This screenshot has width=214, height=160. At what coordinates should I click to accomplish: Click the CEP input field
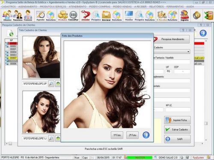click(x=182, y=71)
